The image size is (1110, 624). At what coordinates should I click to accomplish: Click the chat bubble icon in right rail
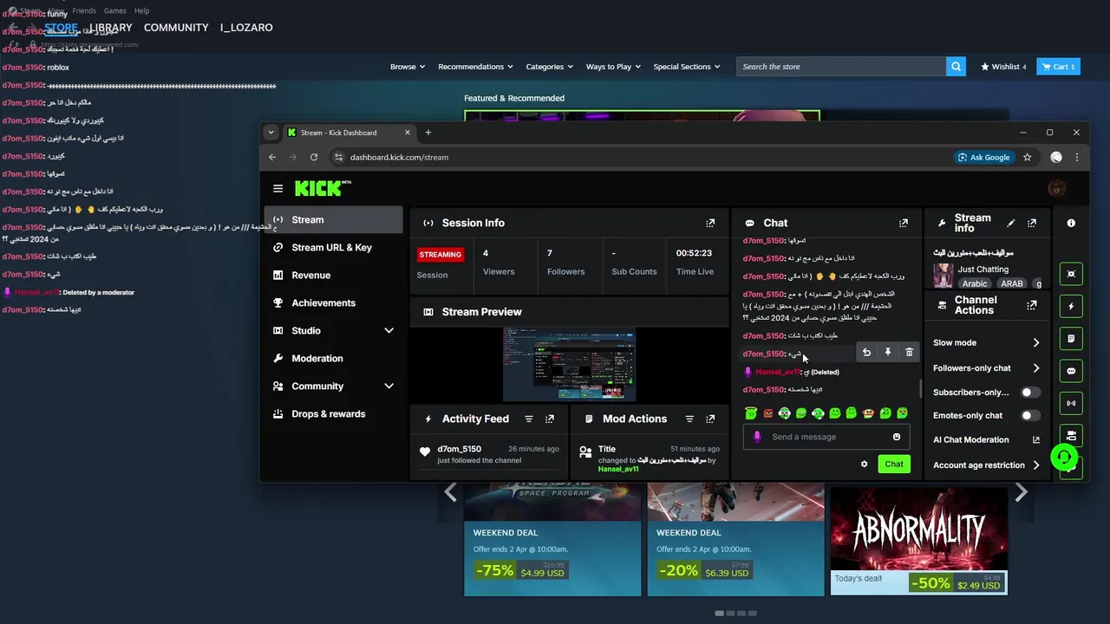[x=1071, y=371]
